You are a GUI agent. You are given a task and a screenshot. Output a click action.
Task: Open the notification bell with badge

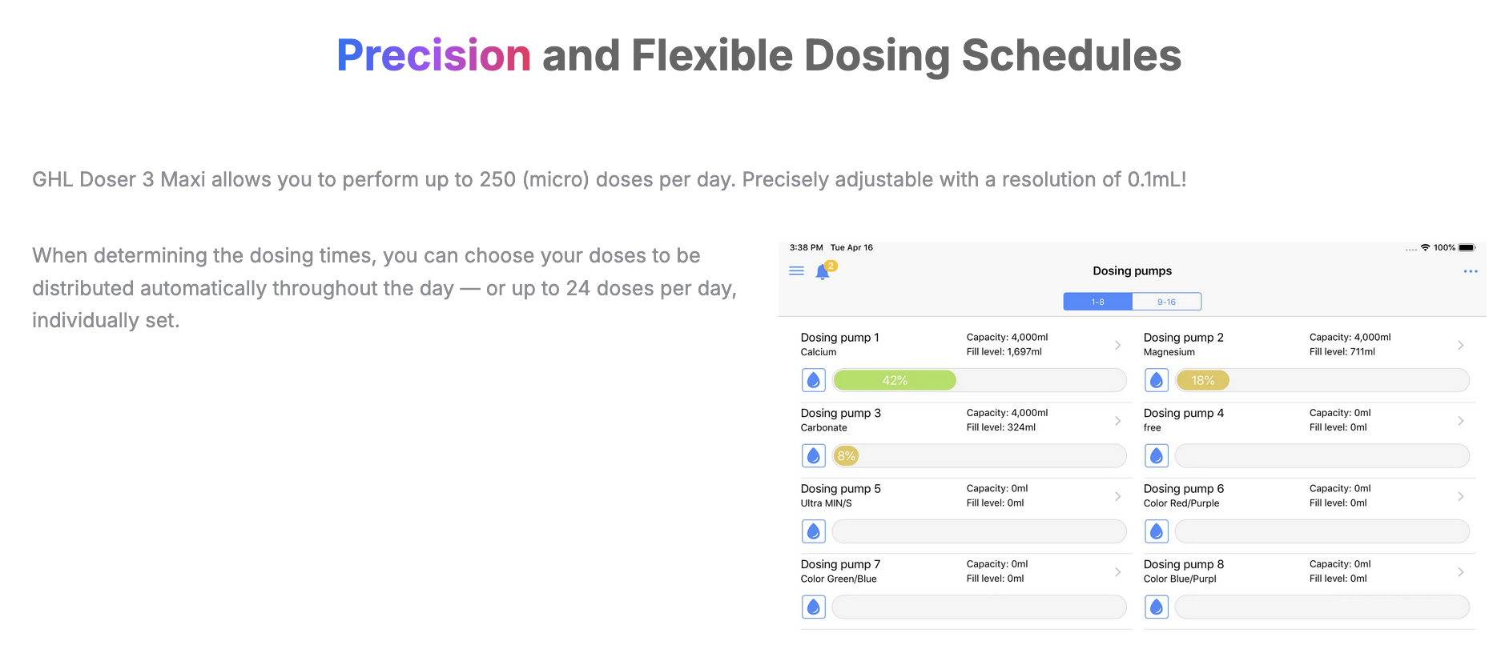pyautogui.click(x=823, y=272)
